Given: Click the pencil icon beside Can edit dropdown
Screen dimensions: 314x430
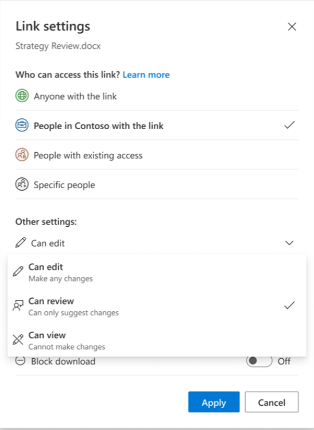Looking at the screenshot, I should coord(21,243).
